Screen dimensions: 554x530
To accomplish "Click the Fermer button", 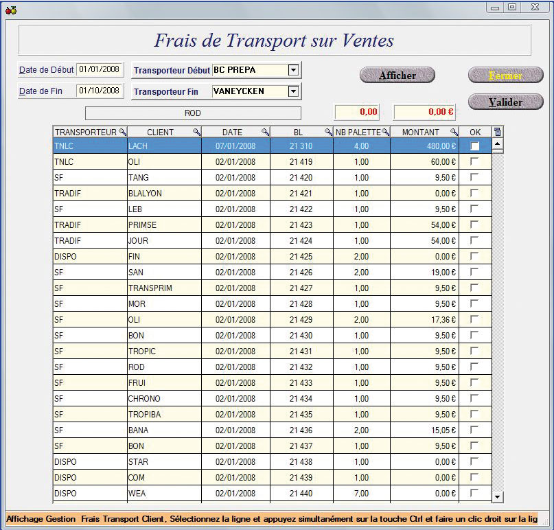I will (505, 76).
